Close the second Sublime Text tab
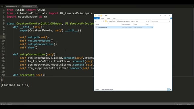The height and width of the screenshot is (109, 194). coord(35,6)
